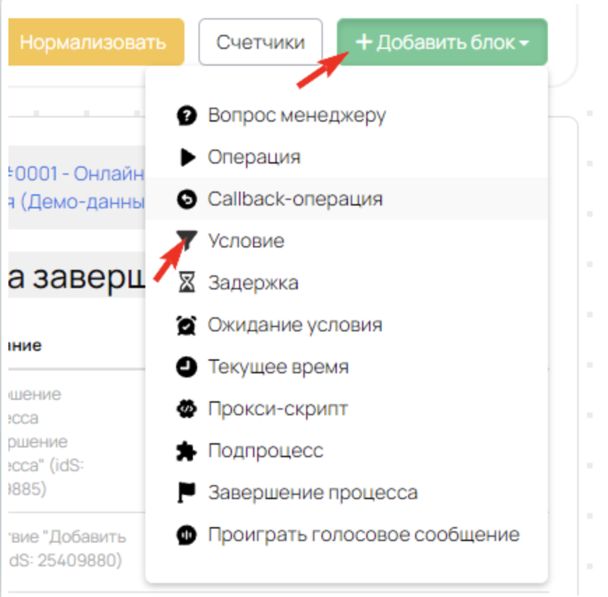Viewport: 608px width, 597px height.
Task: Click the alarm clock icon beside Ожидание условия
Action: [184, 325]
